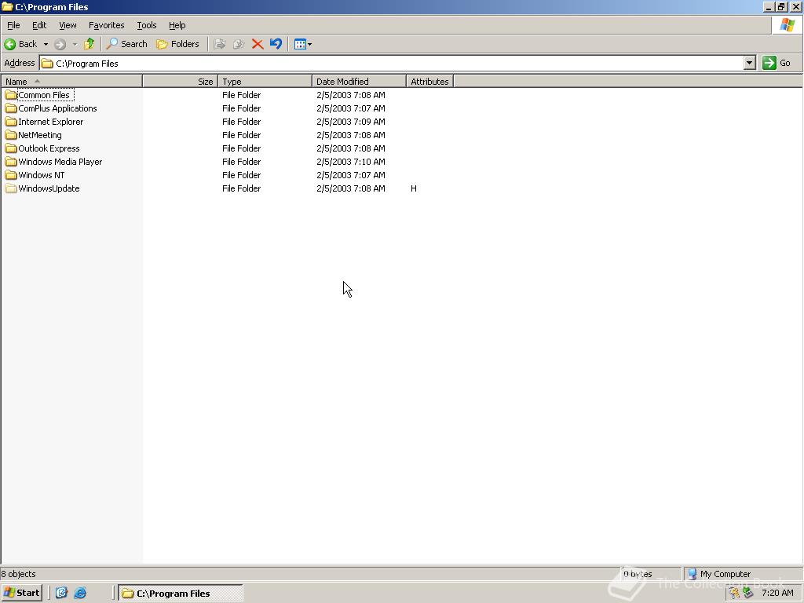
Task: Click the 7:10 AM date modified cell
Action: point(351,162)
